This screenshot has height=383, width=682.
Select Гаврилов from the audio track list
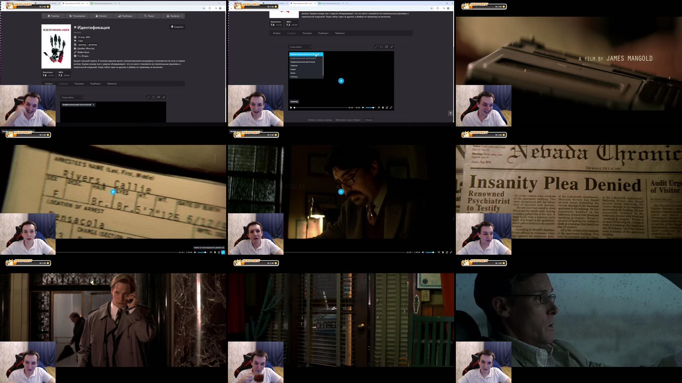[295, 66]
